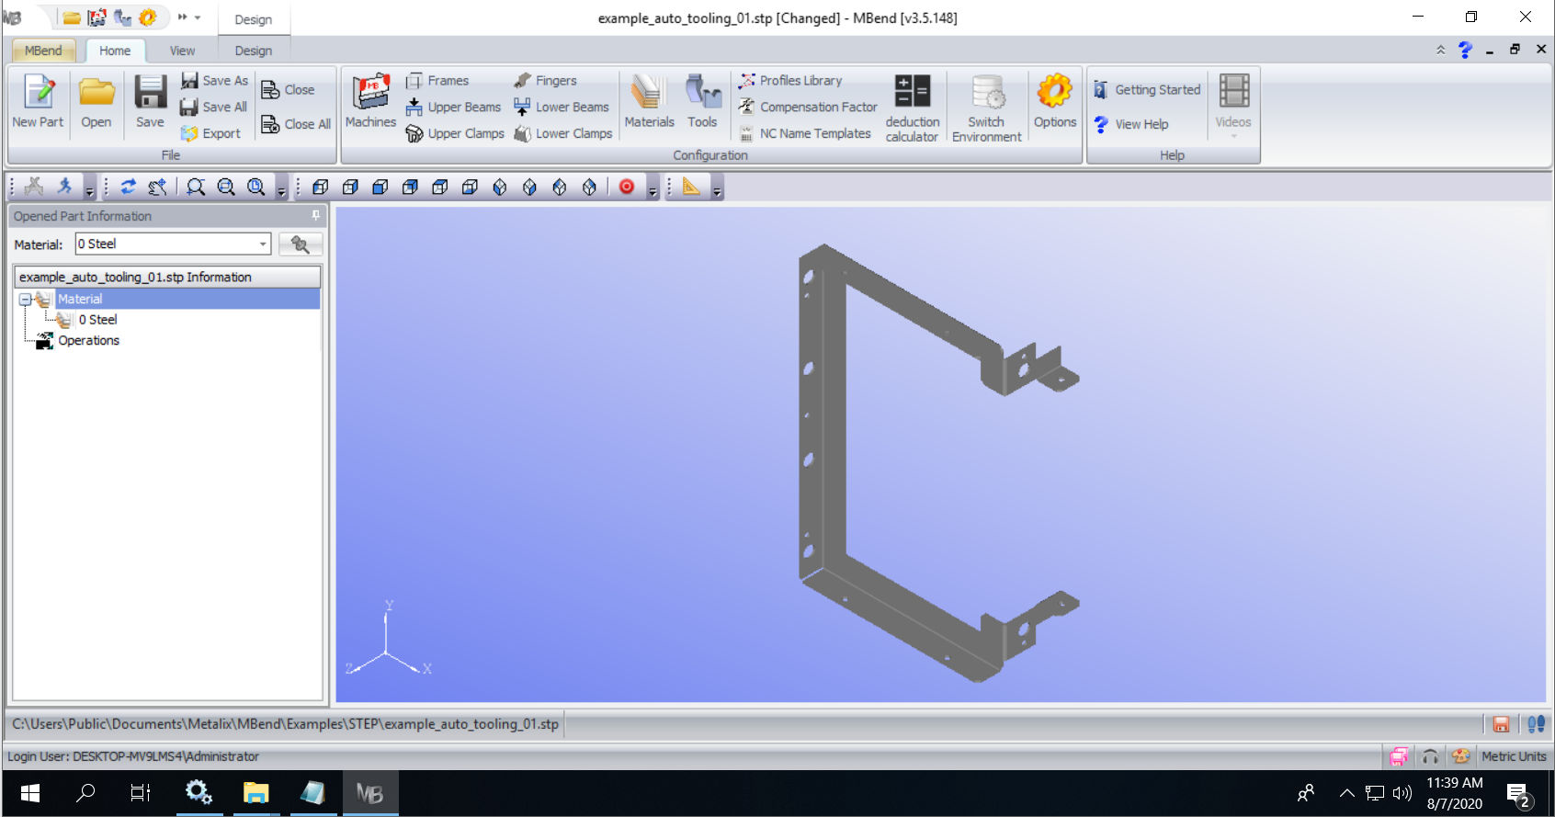1555x817 pixels.
Task: Click Getting Started in Help group
Action: (x=1147, y=90)
